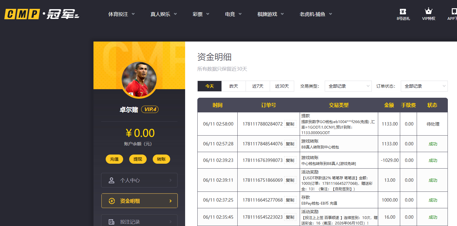Click the 16.00 amount cell
Image resolution: width=457 pixels, height=226 pixels.
click(x=390, y=217)
